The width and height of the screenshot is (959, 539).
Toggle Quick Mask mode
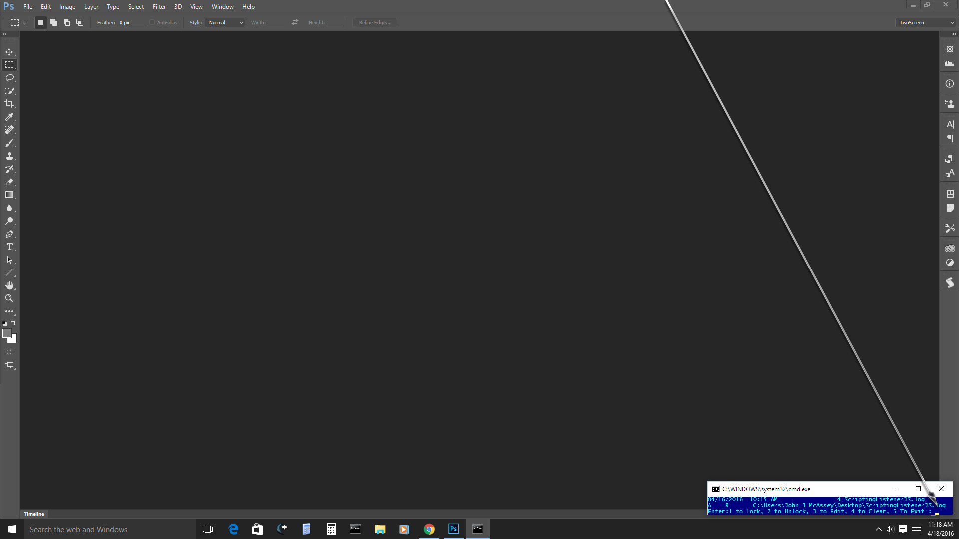[x=9, y=352]
